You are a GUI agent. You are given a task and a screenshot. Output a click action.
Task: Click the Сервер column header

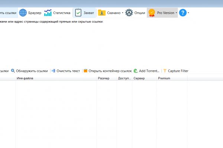(x=143, y=78)
